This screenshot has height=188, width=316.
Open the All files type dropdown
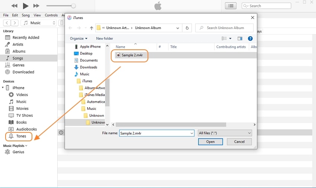[225, 133]
